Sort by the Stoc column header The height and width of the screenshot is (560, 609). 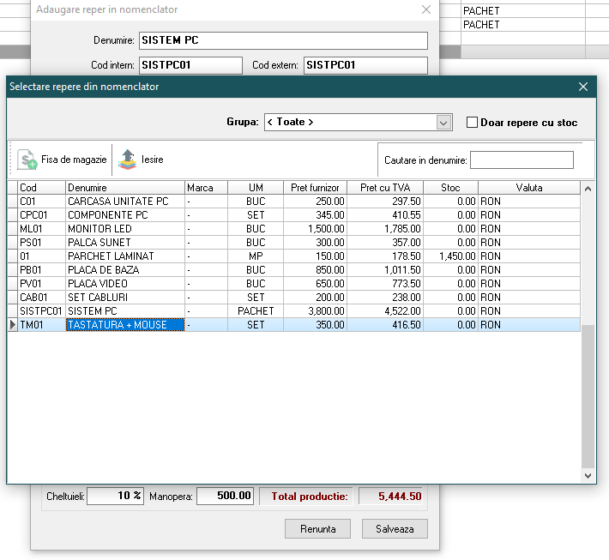pyautogui.click(x=450, y=188)
